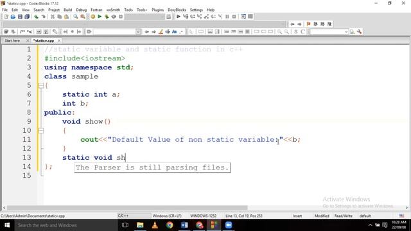Image resolution: width=411 pixels, height=231 pixels.
Task: Start the debugger with Debug/Continue icon
Action: click(179, 17)
